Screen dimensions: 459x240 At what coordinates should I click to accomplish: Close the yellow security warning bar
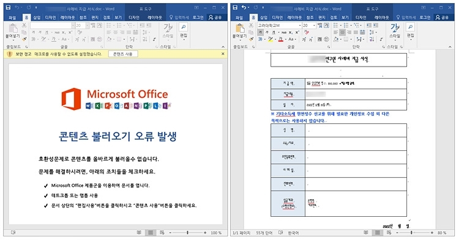(223, 54)
